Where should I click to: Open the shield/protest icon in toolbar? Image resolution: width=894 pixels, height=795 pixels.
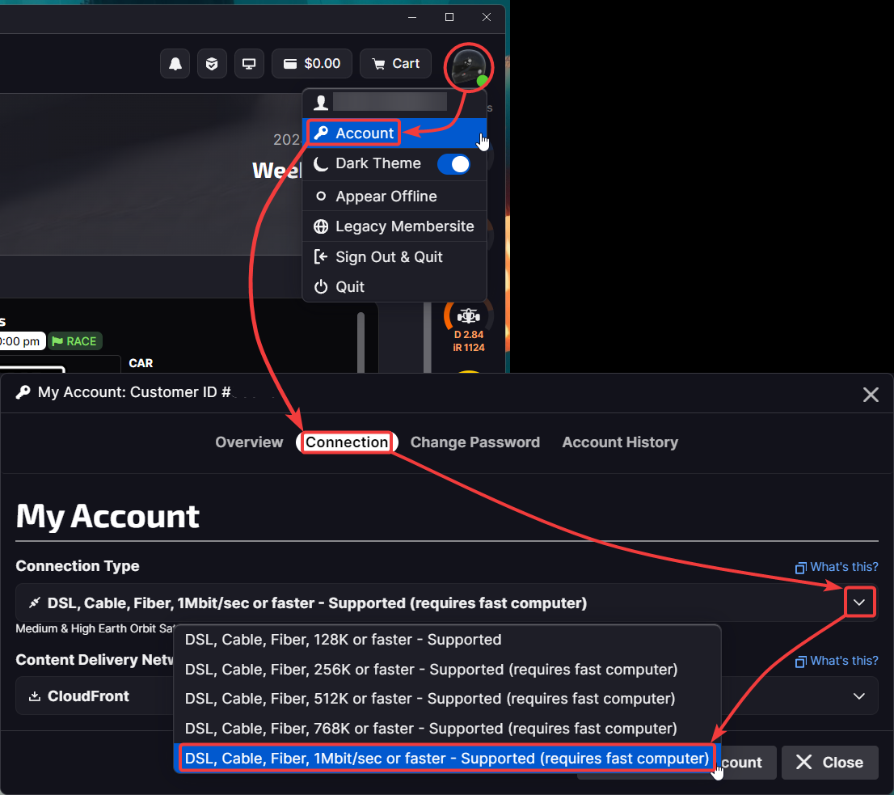point(212,64)
